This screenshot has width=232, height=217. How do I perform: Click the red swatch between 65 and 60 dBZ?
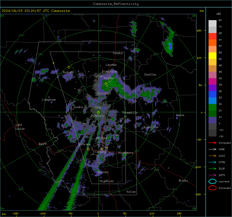coord(212,36)
